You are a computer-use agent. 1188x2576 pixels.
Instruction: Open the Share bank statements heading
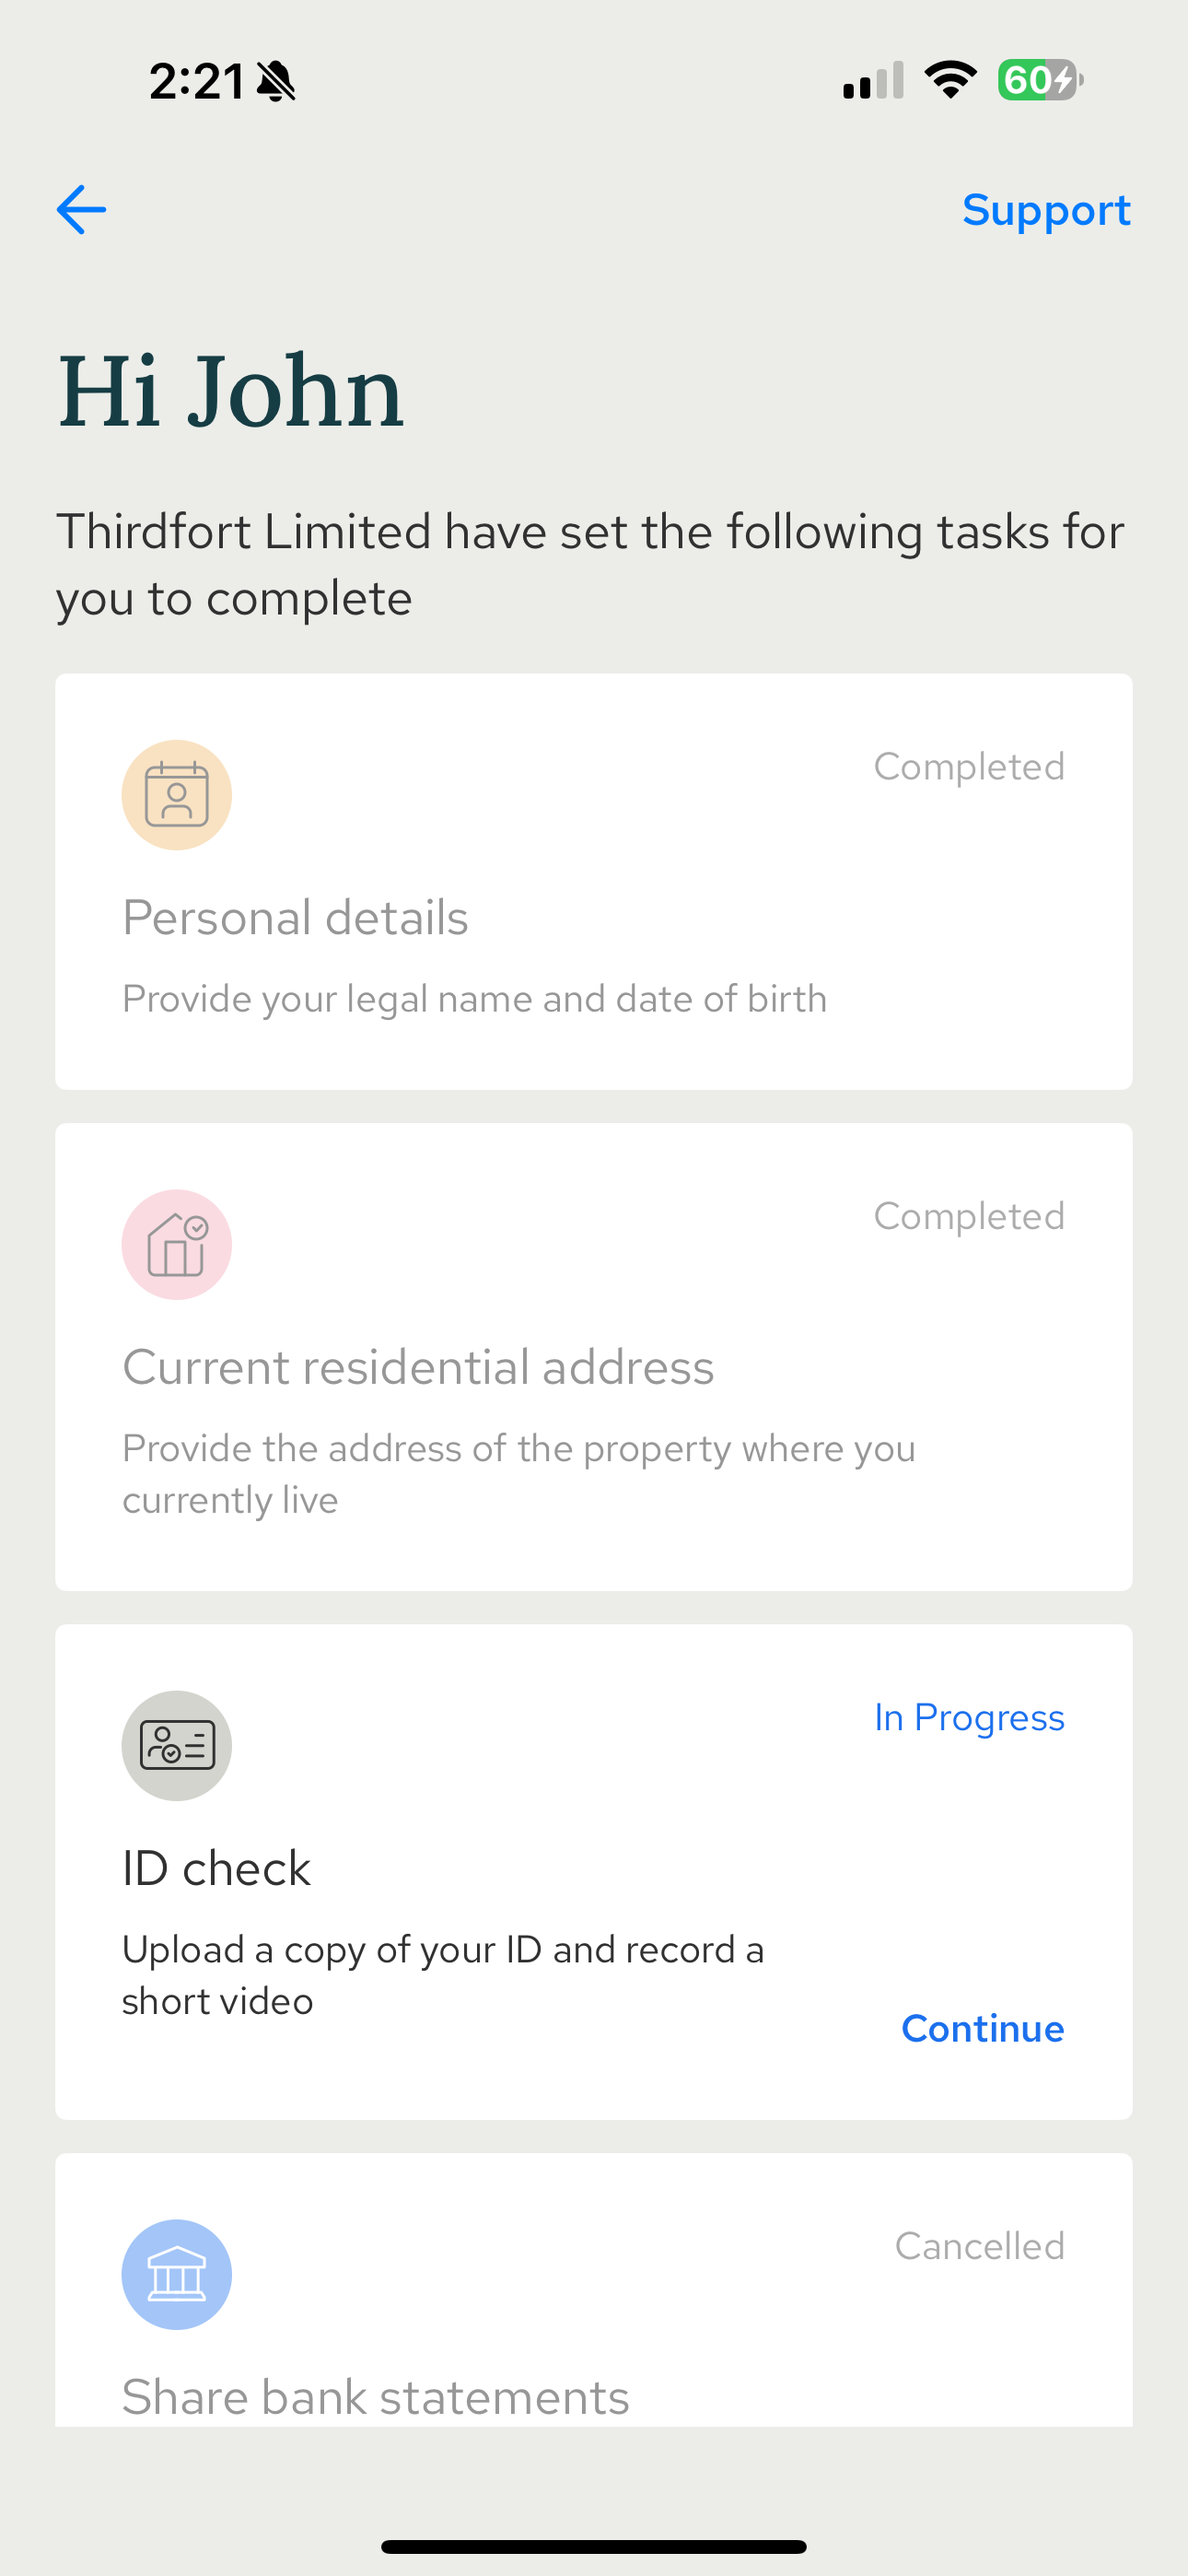(376, 2397)
